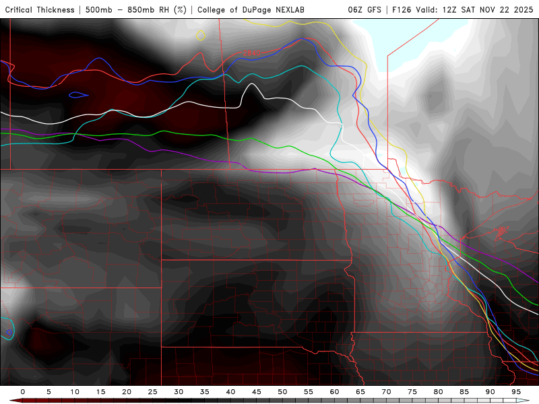Click the "15" value on the color scale
Viewport: 539px width, 404px height.
click(x=100, y=392)
